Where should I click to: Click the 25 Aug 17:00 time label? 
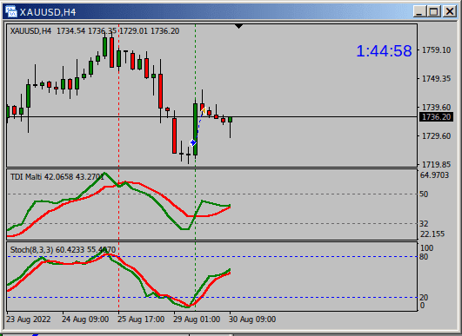[x=141, y=320]
